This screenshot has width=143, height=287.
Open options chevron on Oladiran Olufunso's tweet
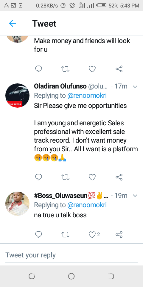point(135,87)
